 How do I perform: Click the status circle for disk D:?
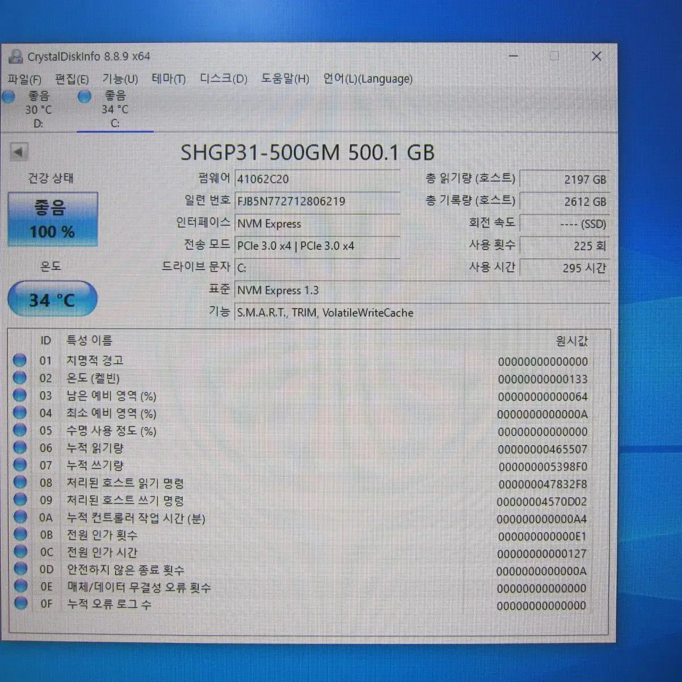pos(9,96)
